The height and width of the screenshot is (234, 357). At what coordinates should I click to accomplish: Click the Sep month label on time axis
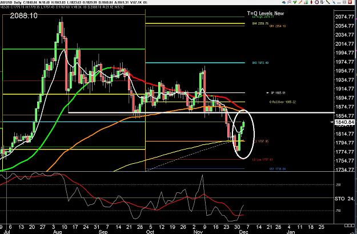(103, 232)
